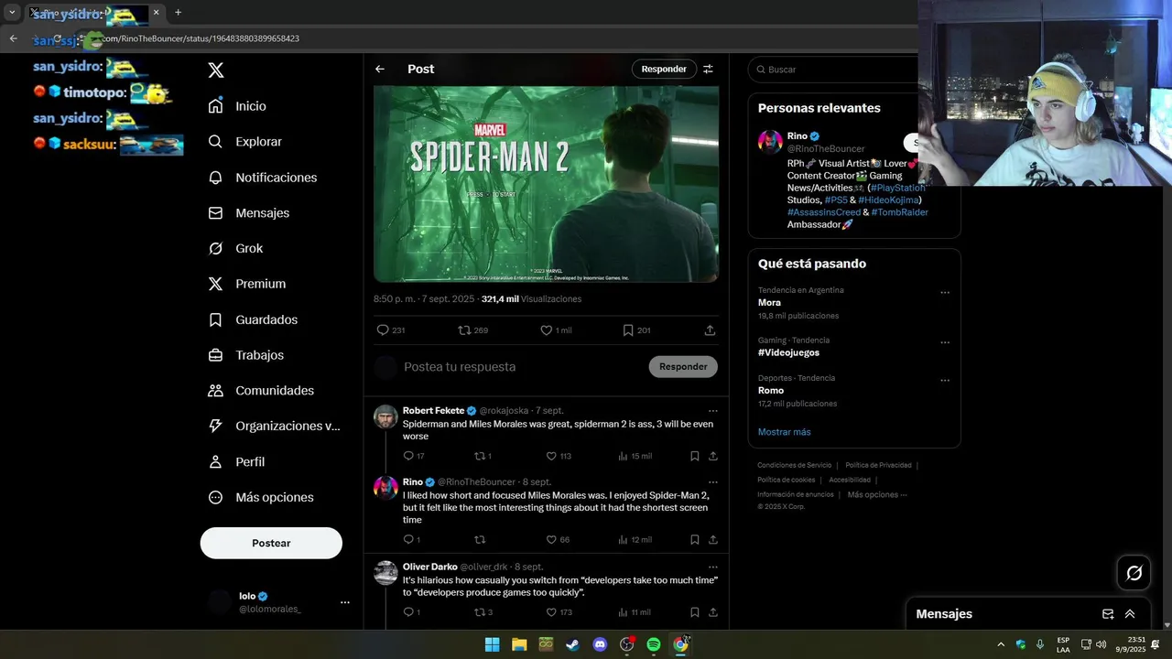Open Premium page

pyautogui.click(x=246, y=284)
